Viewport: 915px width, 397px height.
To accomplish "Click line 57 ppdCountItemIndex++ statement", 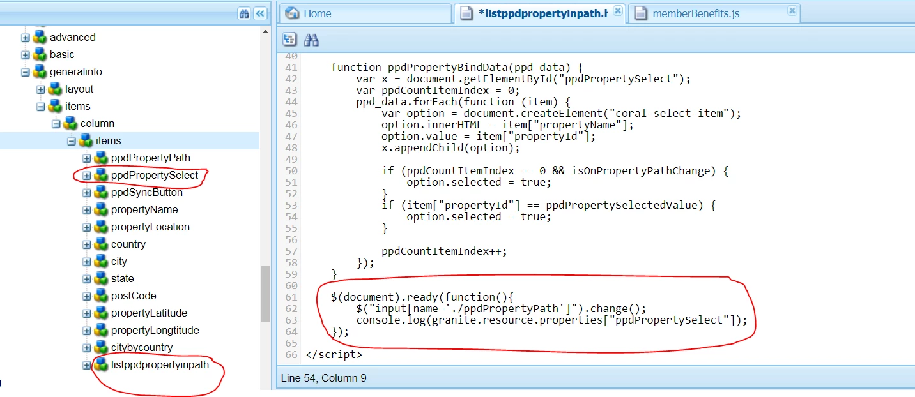I will coord(444,251).
